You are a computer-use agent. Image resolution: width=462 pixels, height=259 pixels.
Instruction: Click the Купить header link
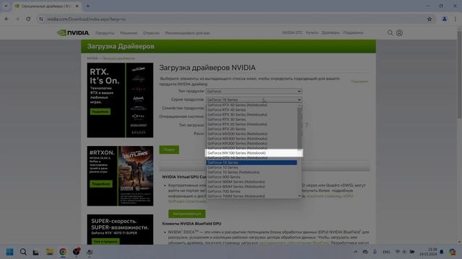[x=312, y=32]
